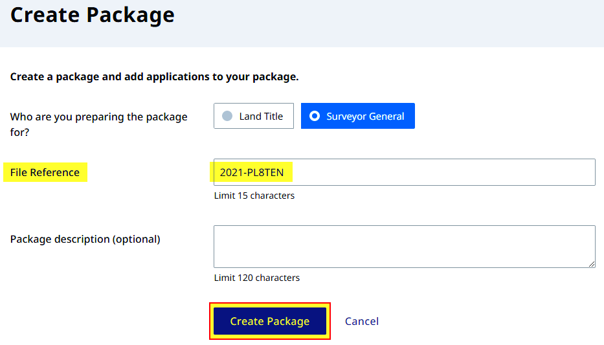Click the 'Who are you preparing' question label
Screen dimensions: 604x345
tap(98, 124)
